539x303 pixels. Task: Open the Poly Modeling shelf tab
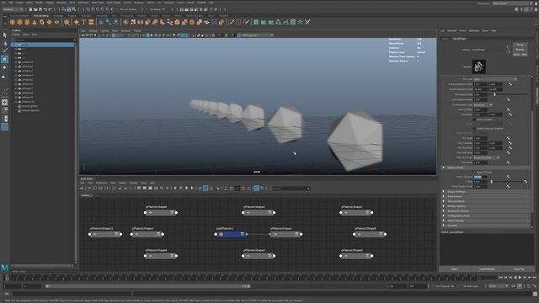click(x=41, y=16)
